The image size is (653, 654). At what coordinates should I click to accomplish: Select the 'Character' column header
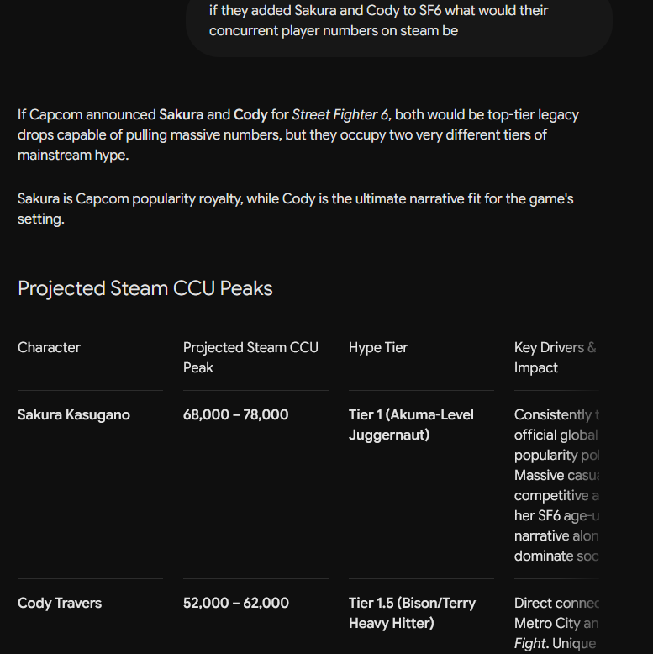click(50, 347)
